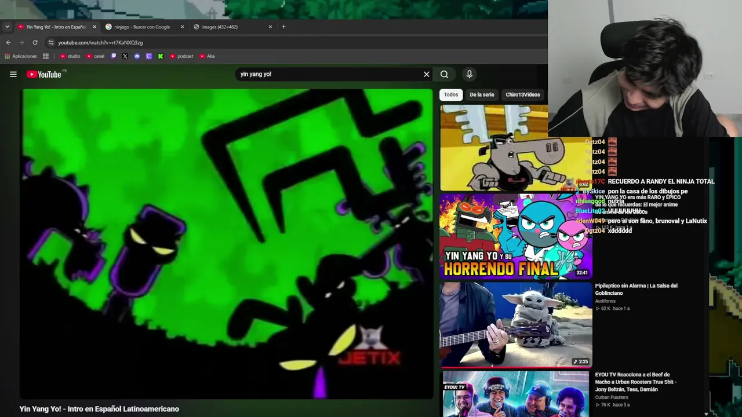Close the ninjago Google search tab
742x417 pixels.
[x=182, y=27]
